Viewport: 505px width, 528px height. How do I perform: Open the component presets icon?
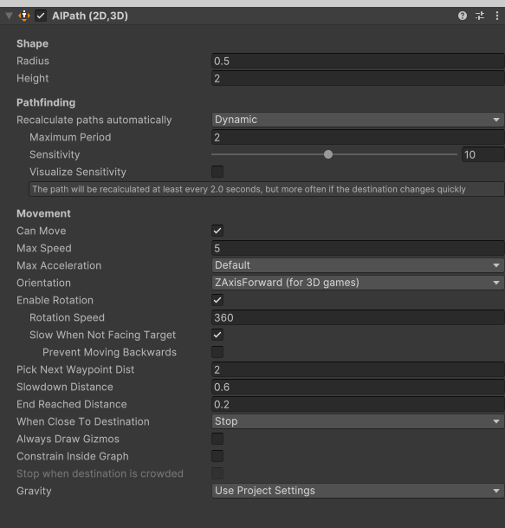click(x=480, y=16)
